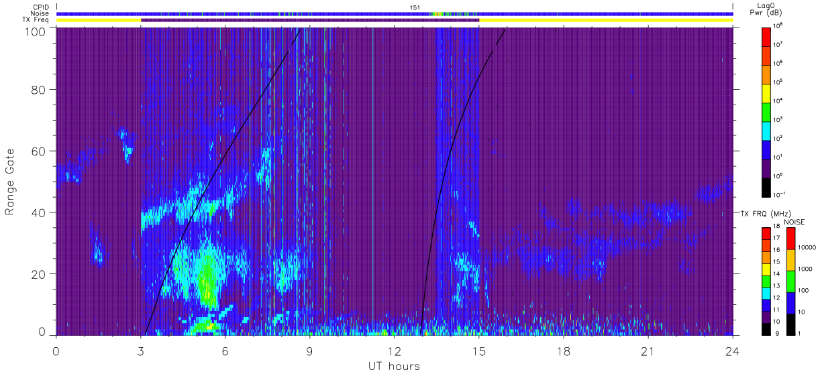
Task: Select the red segment of the NOISE colorbar
Action: pyautogui.click(x=790, y=239)
